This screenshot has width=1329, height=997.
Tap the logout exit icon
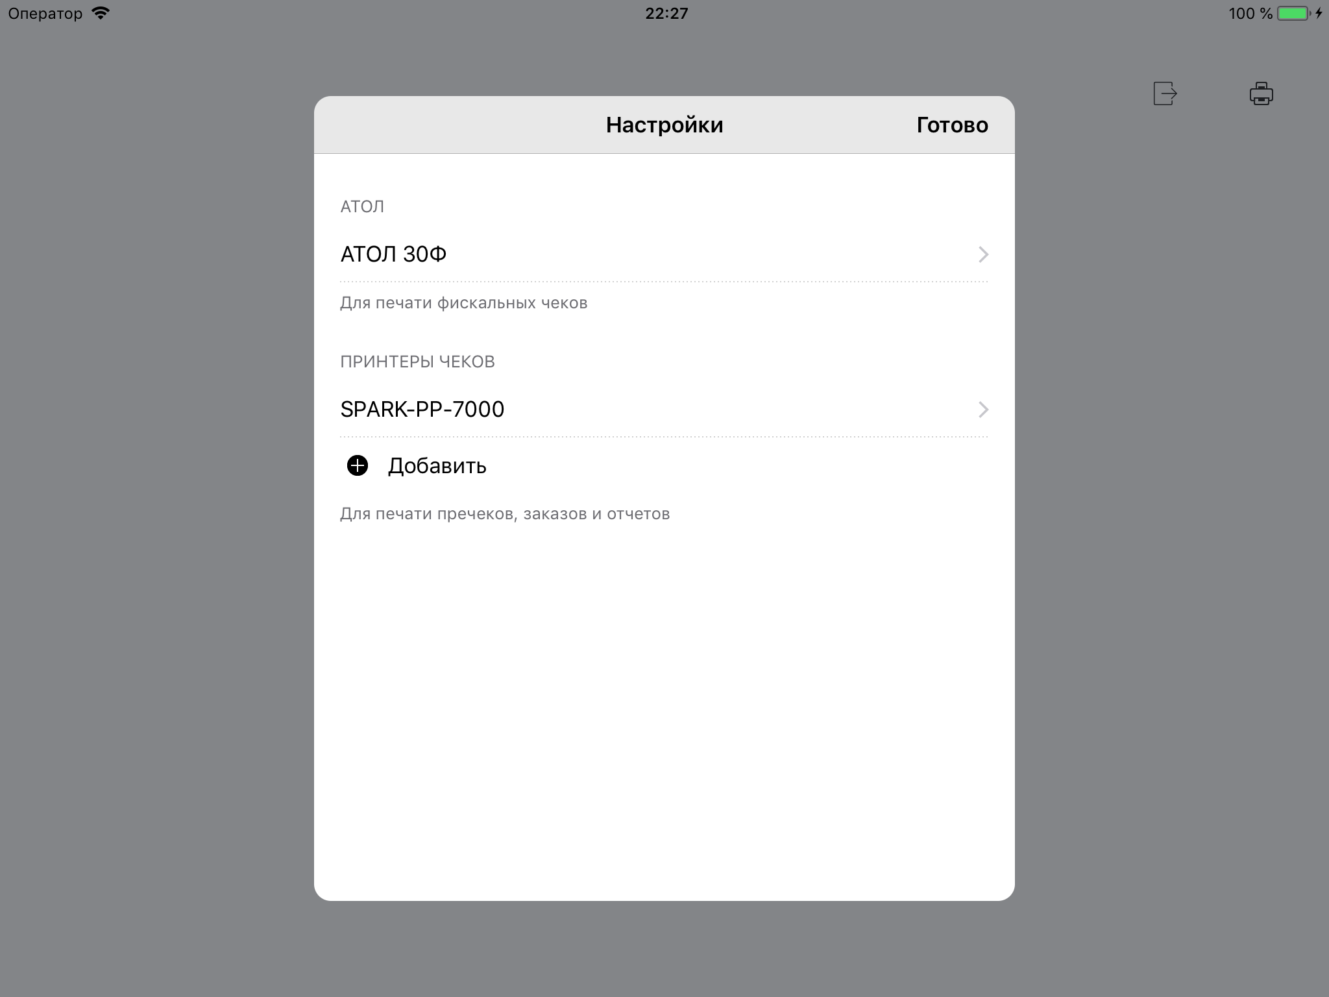tap(1165, 93)
